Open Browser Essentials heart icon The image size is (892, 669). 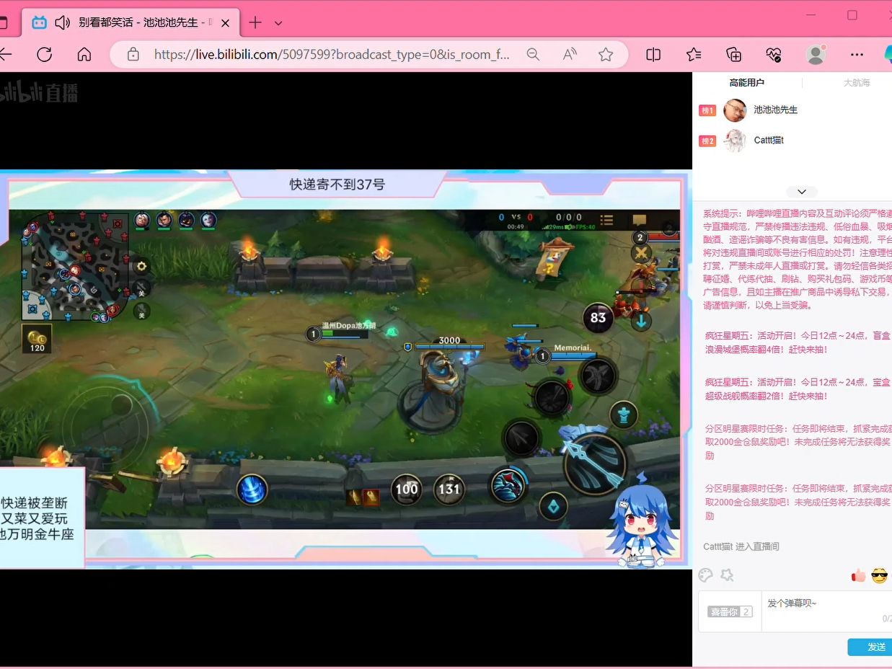click(774, 54)
